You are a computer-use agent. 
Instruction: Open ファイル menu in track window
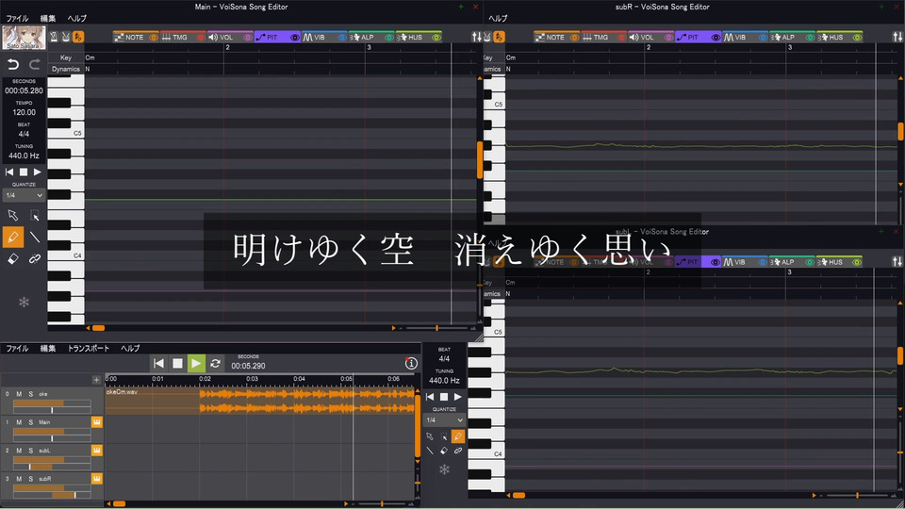tap(17, 349)
